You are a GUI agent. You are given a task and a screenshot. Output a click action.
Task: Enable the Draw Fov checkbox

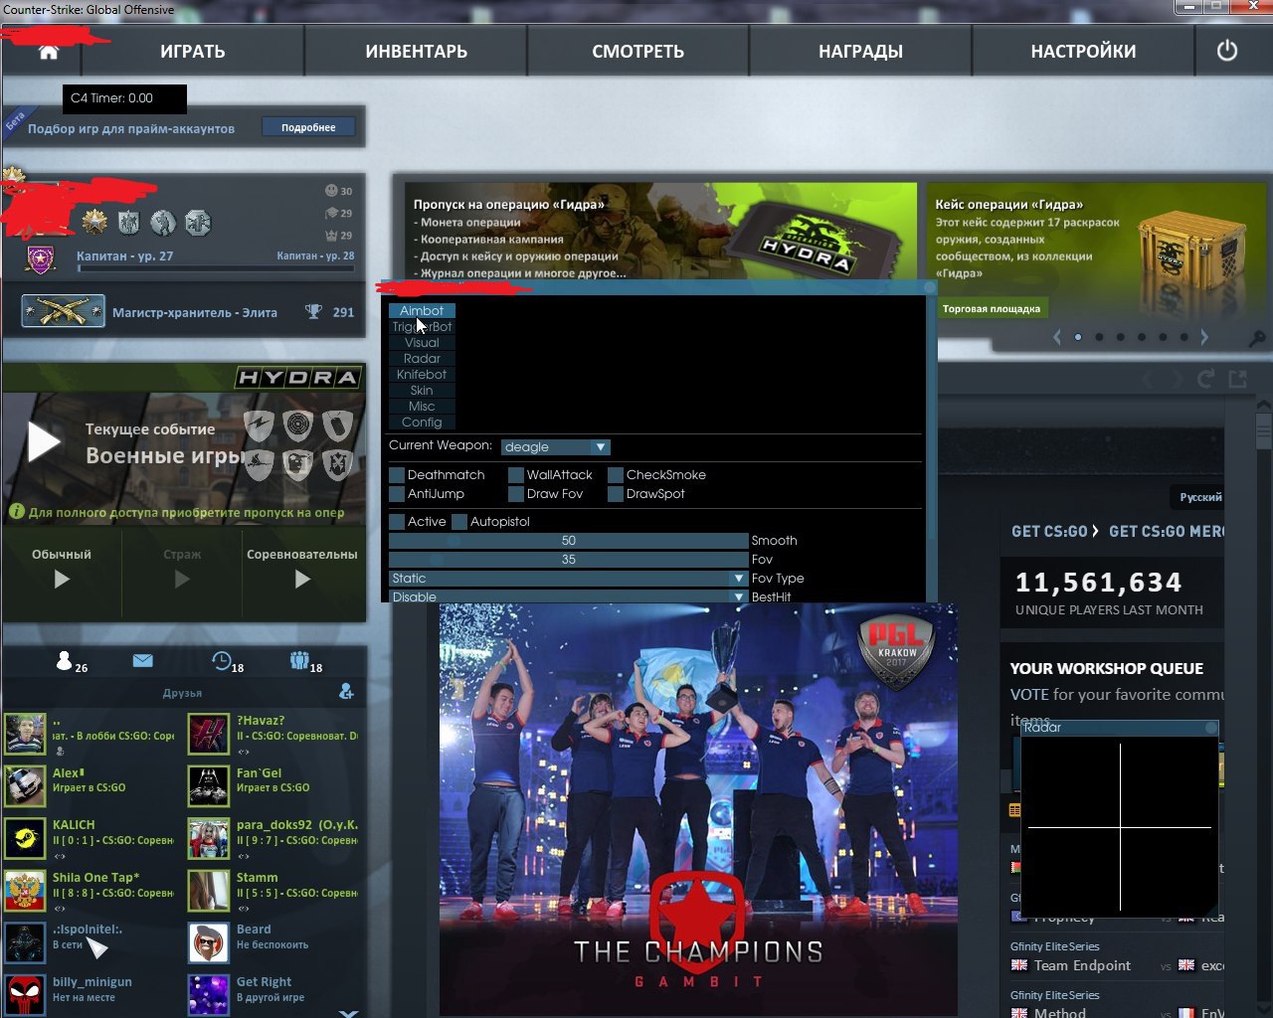point(516,494)
